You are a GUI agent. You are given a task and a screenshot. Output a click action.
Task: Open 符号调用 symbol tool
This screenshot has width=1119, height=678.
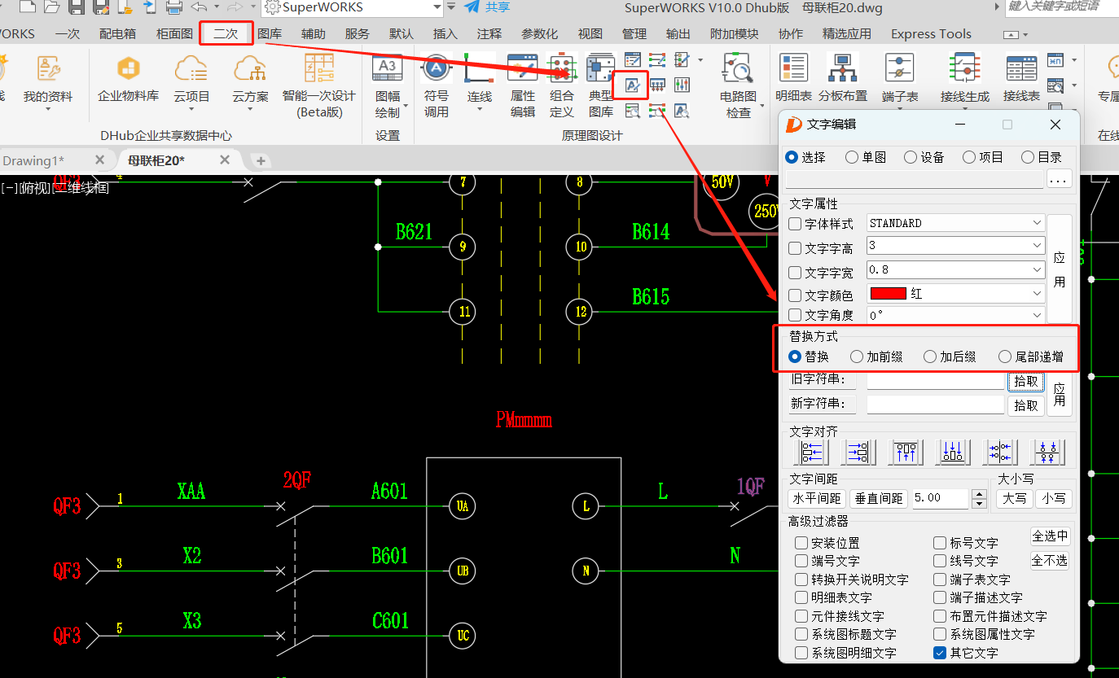437,85
